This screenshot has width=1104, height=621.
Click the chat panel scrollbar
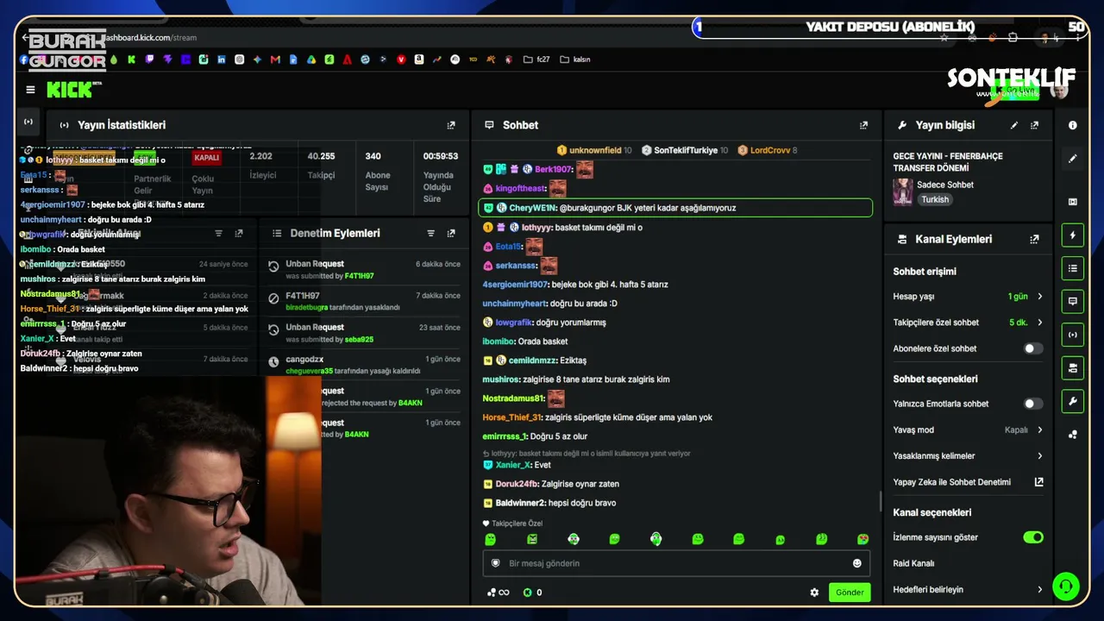coord(880,502)
